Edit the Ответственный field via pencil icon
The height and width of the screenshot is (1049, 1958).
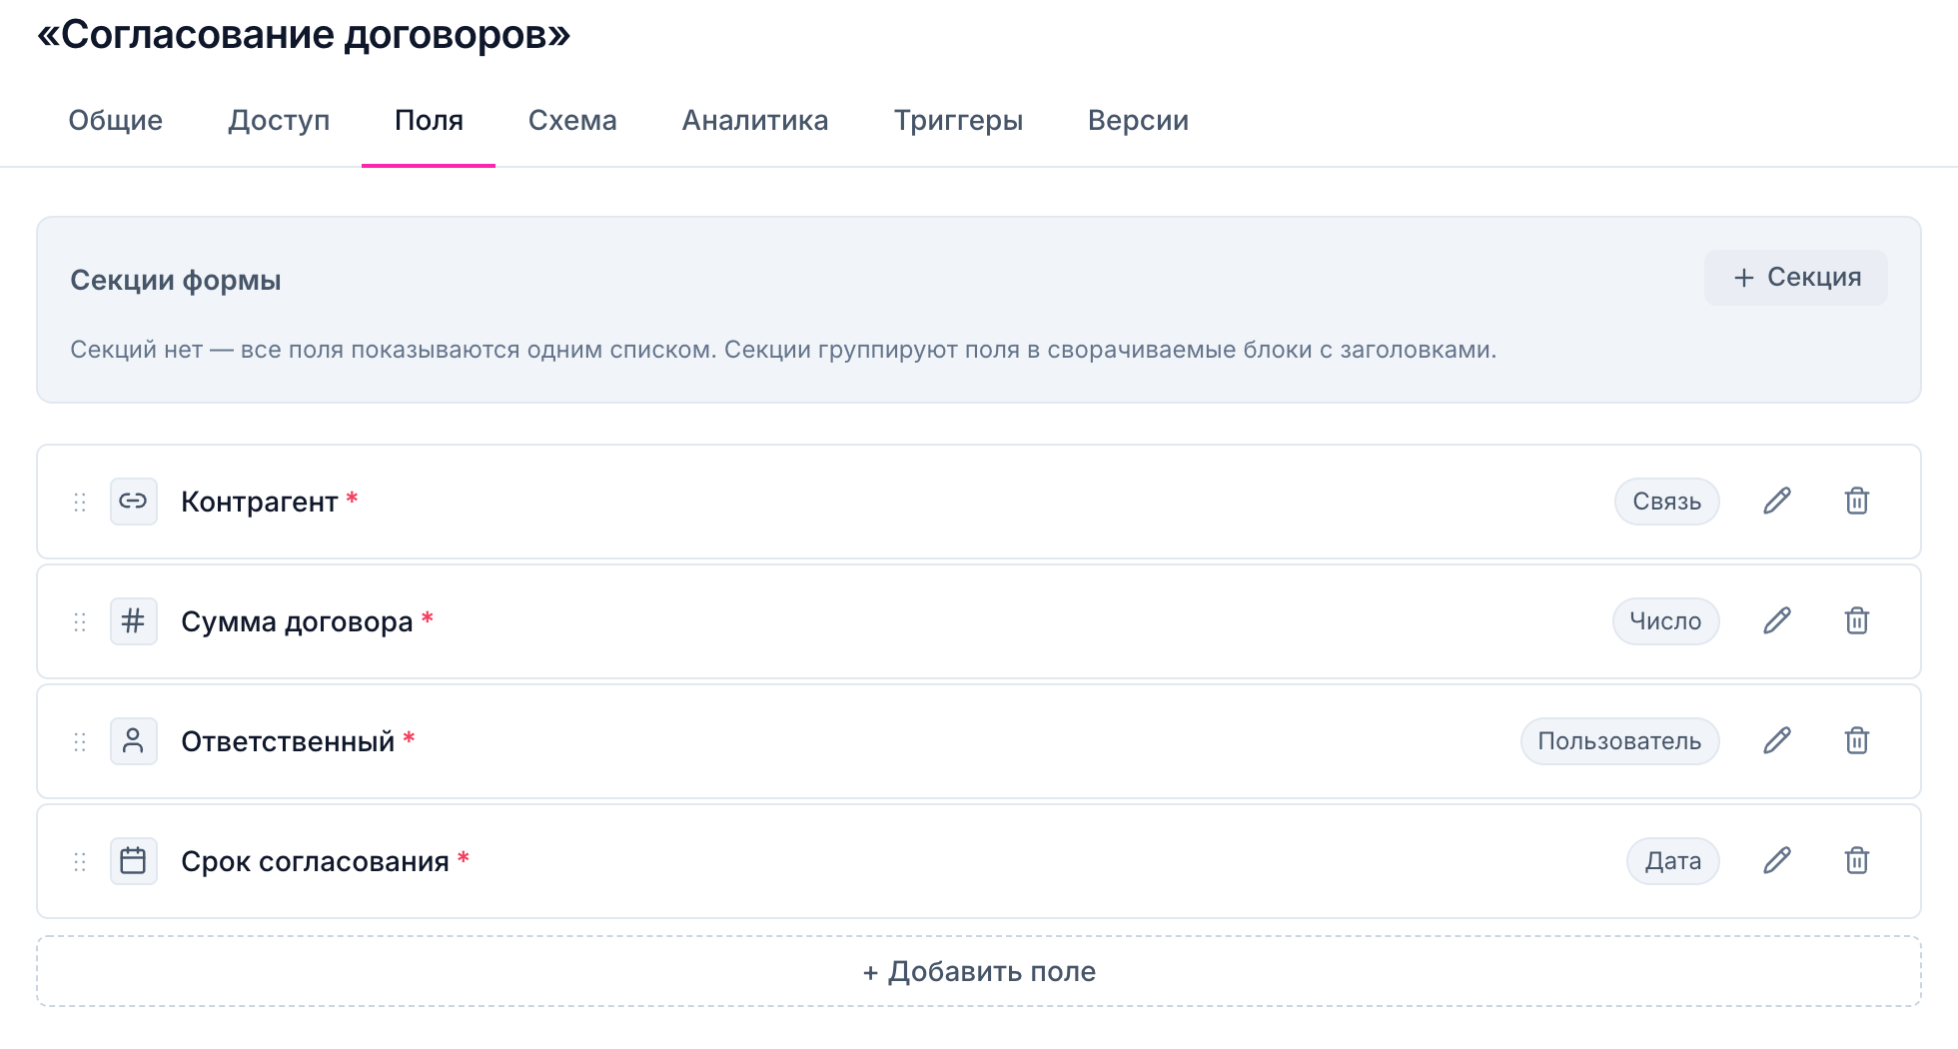[1777, 740]
